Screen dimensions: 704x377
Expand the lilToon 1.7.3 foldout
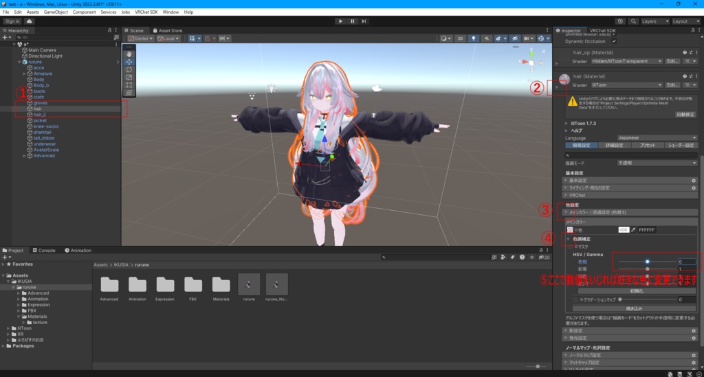click(566, 124)
